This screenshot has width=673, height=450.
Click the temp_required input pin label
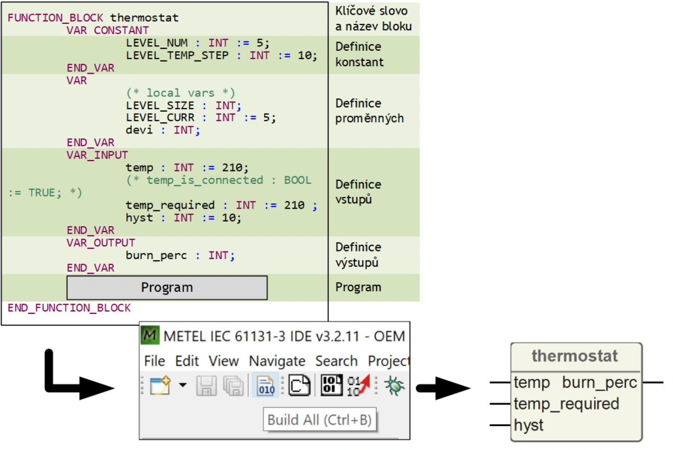pos(566,404)
